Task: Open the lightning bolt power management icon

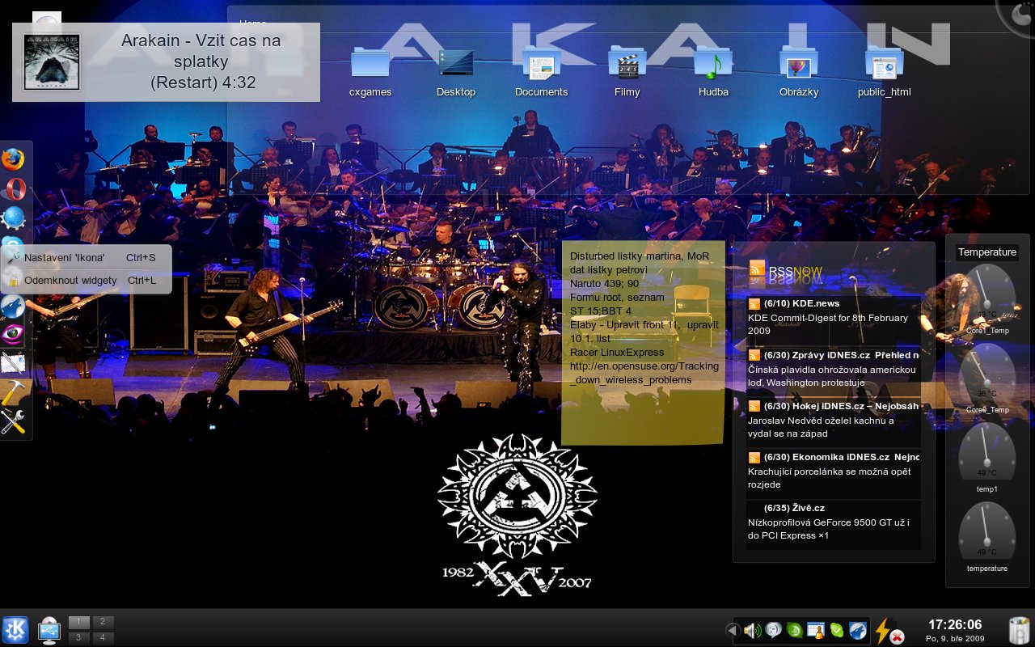Action: pos(888,631)
